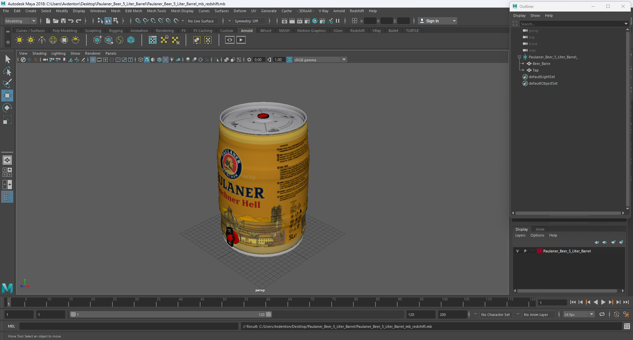The image size is (633, 340).
Task: Open Arnold RenderView shelf icon
Action: [x=230, y=40]
